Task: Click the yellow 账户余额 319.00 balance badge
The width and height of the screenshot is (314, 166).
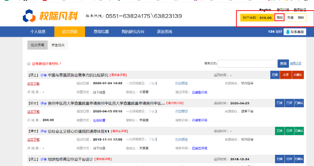Action: pyautogui.click(x=257, y=18)
